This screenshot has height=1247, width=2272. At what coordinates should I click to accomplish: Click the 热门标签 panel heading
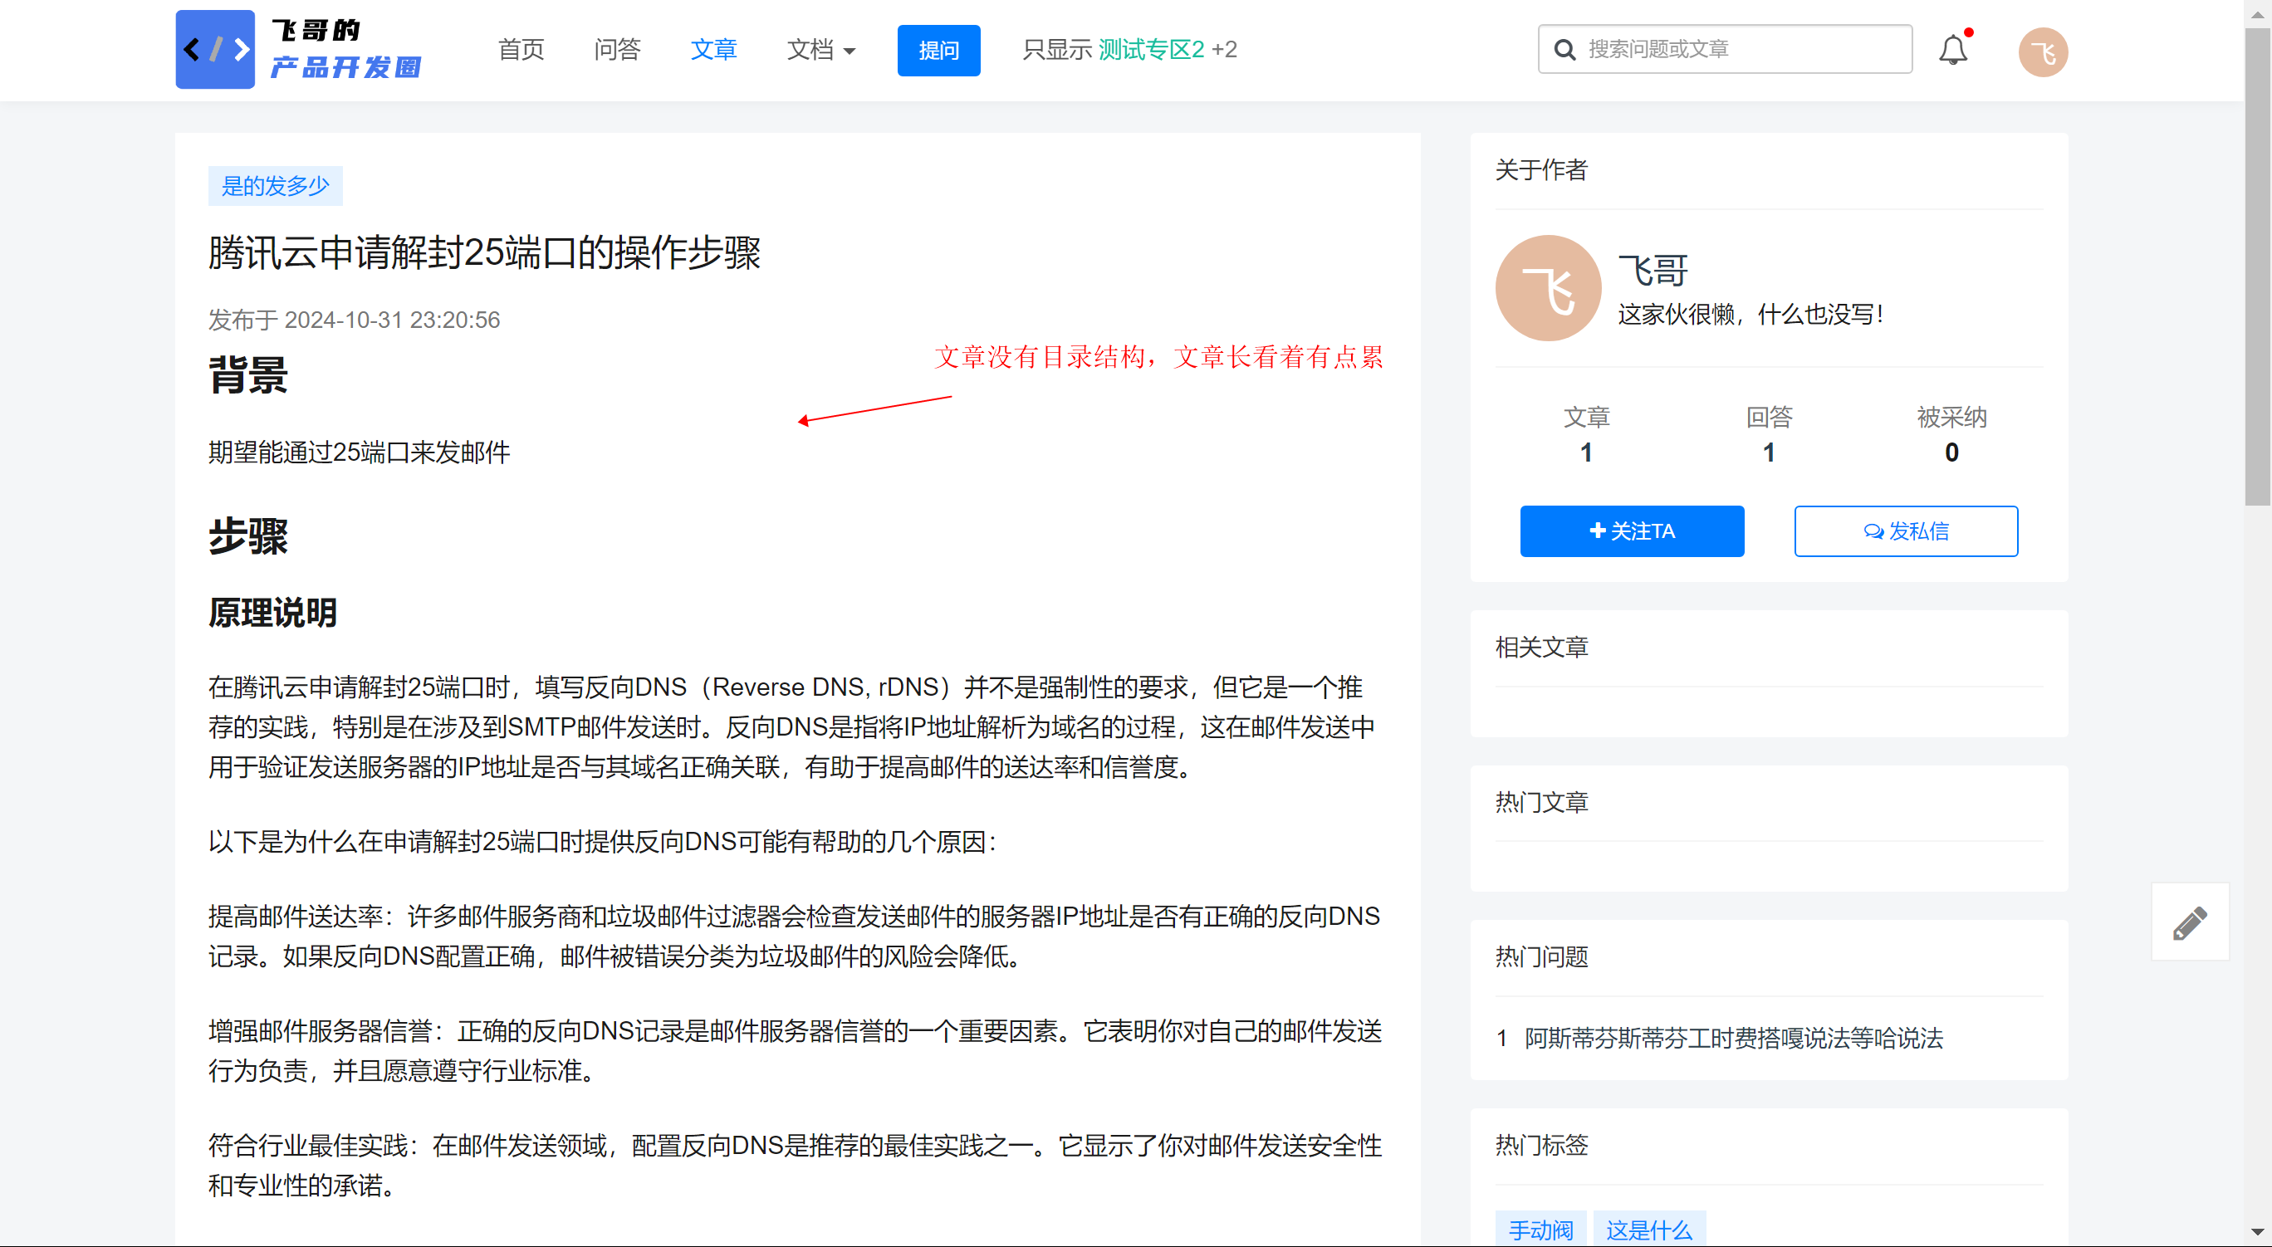click(1542, 1145)
